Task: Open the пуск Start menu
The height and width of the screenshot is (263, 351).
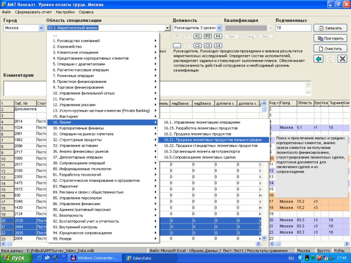Action: [14, 258]
